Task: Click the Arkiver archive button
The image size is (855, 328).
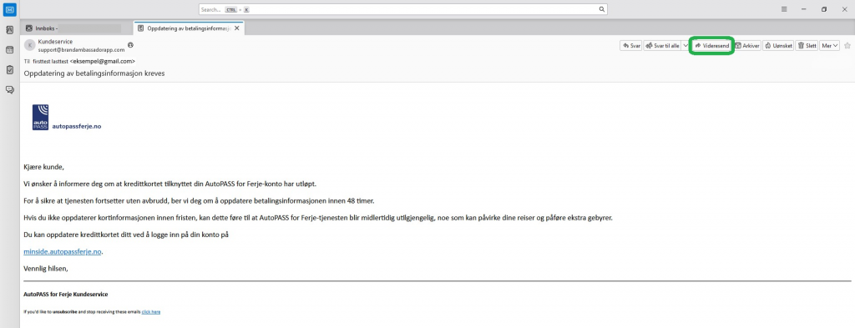Action: click(747, 46)
